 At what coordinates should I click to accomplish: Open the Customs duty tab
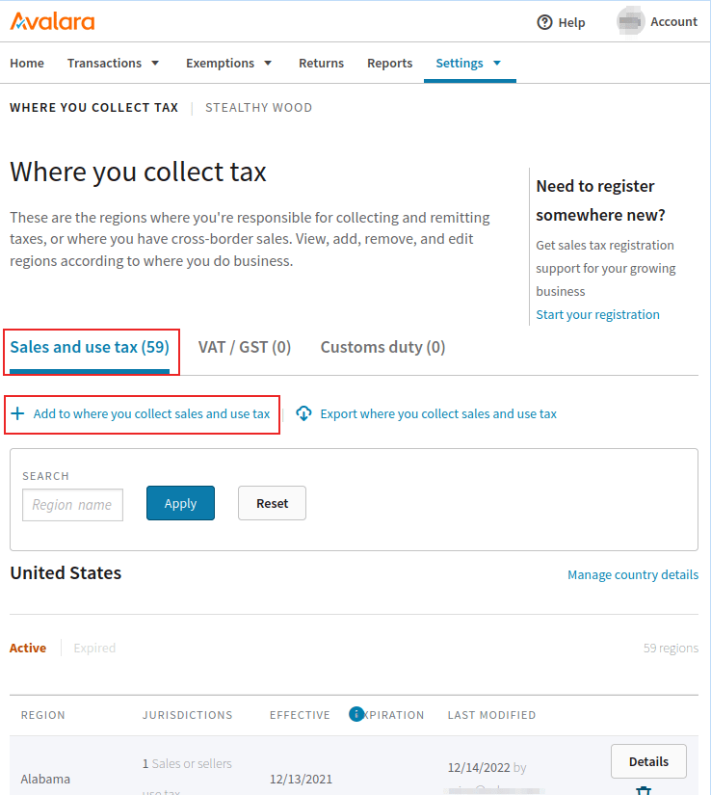(382, 347)
